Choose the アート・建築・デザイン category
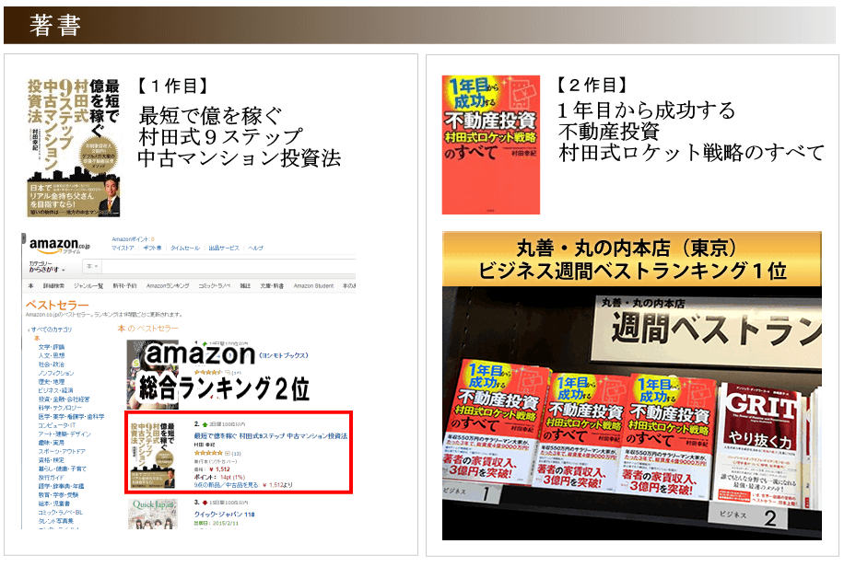The height and width of the screenshot is (567, 844). coord(64,434)
